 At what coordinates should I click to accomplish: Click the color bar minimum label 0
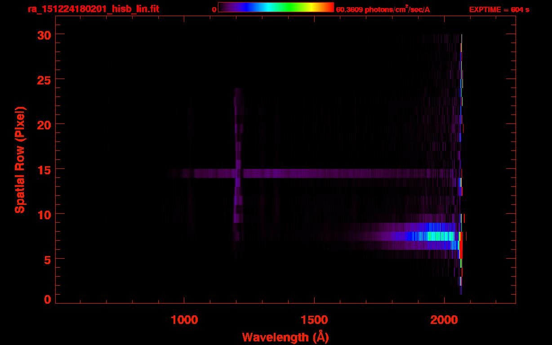point(214,9)
